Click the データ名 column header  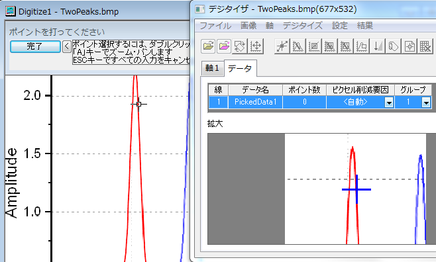(x=256, y=90)
